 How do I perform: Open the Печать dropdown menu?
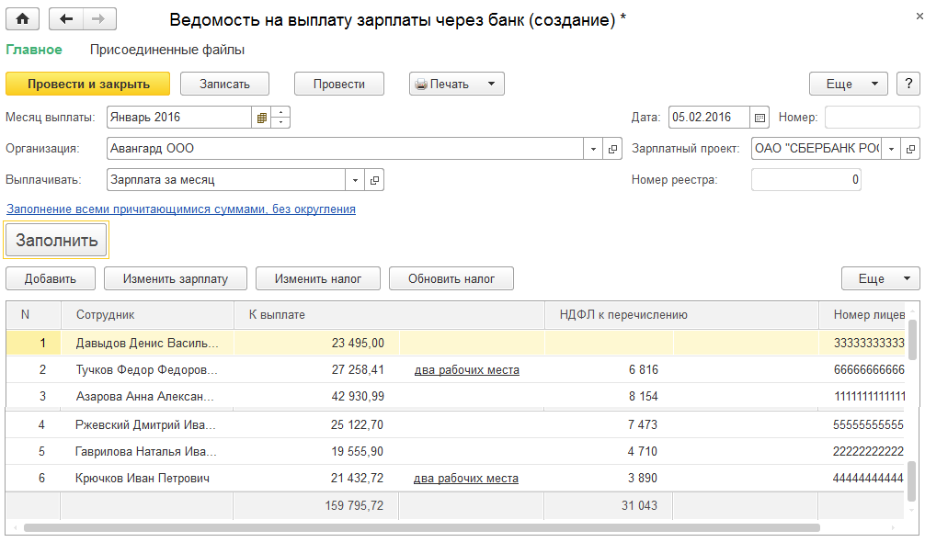pyautogui.click(x=491, y=84)
